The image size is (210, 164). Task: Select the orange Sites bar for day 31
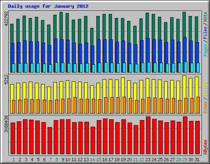tap(198, 105)
